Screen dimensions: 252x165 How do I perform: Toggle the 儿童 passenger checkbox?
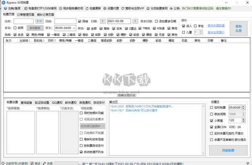click(184, 32)
